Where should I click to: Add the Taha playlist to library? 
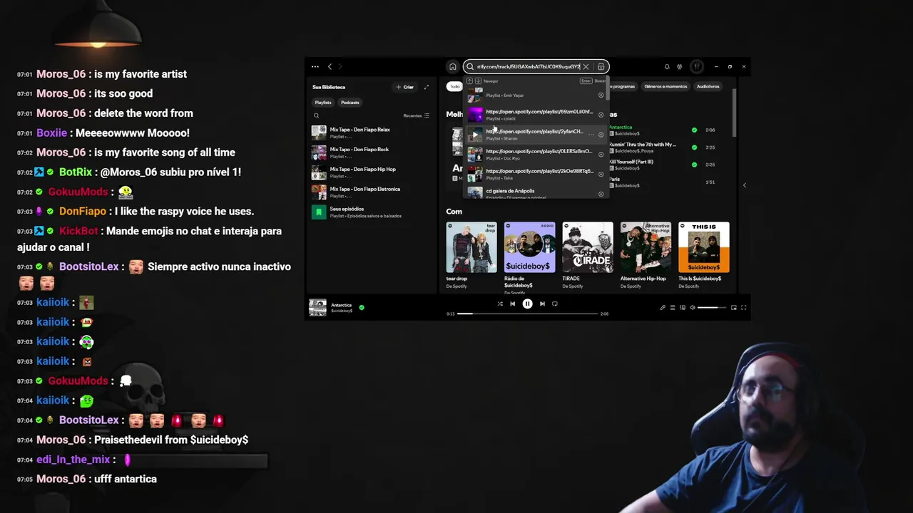point(601,174)
